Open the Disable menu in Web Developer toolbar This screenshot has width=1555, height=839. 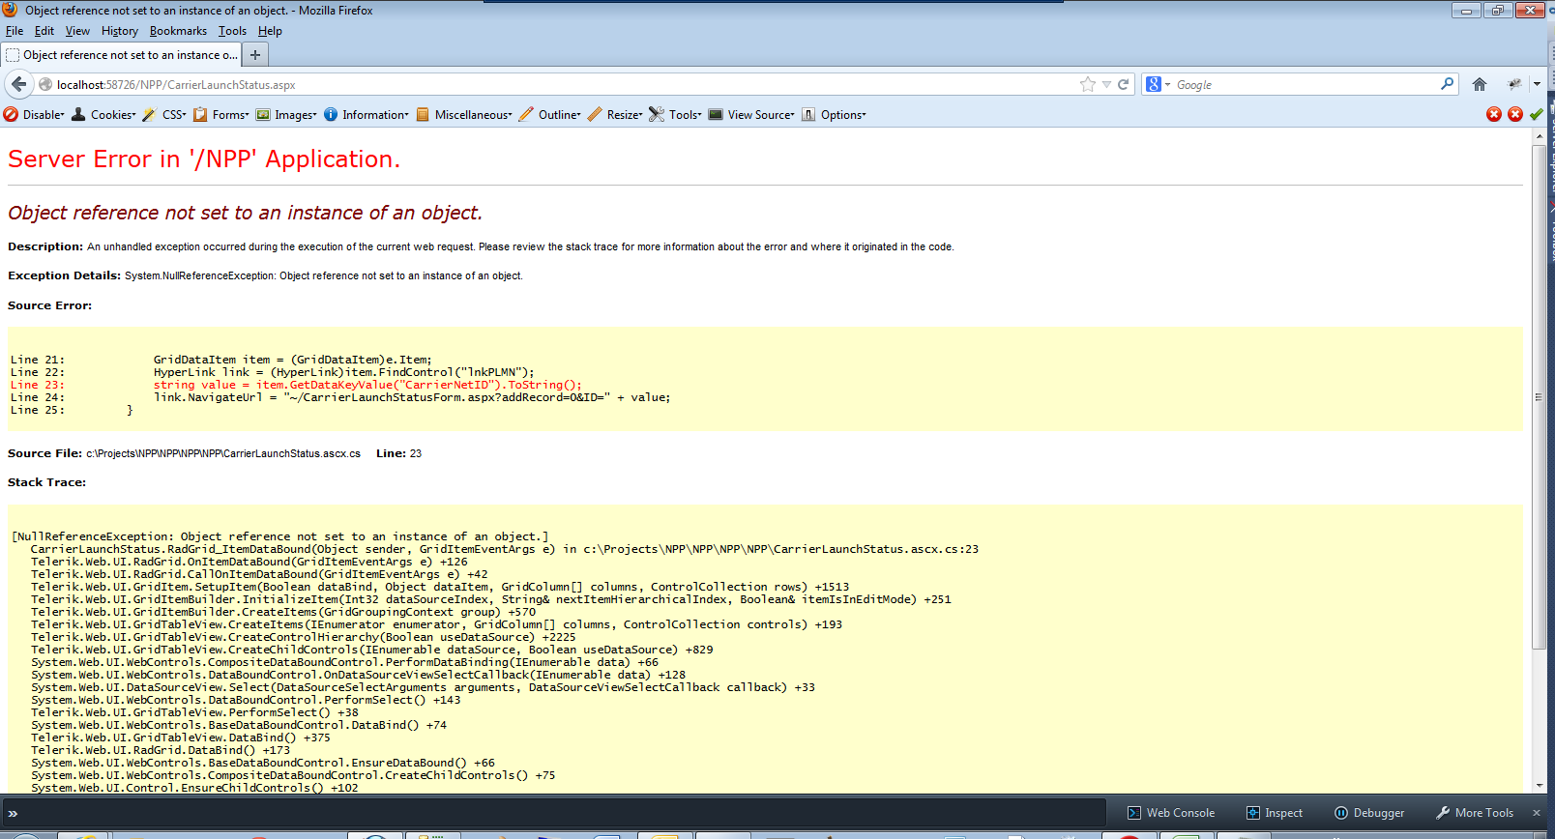pyautogui.click(x=35, y=114)
